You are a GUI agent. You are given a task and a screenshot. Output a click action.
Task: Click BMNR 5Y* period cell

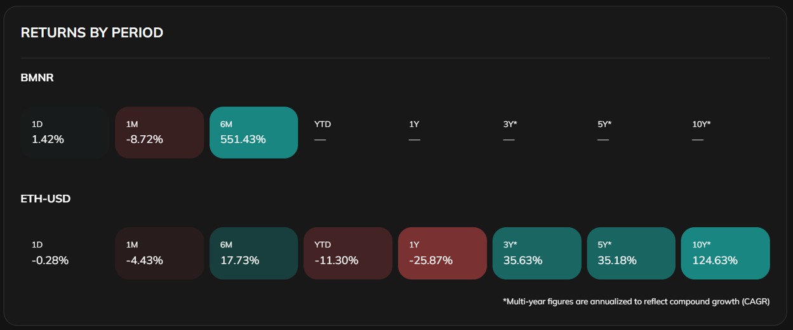coord(631,132)
